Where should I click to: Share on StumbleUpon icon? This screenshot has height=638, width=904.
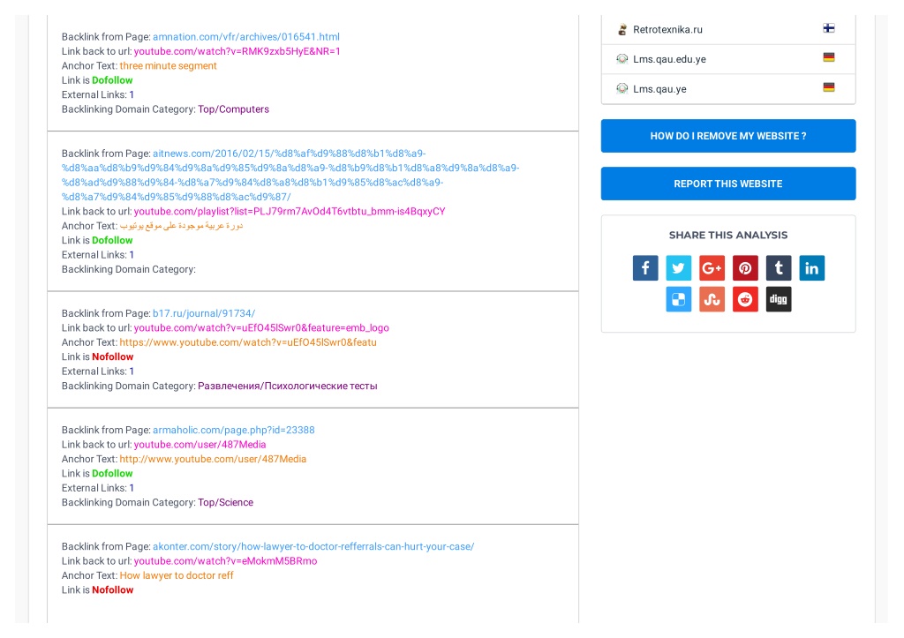click(712, 299)
